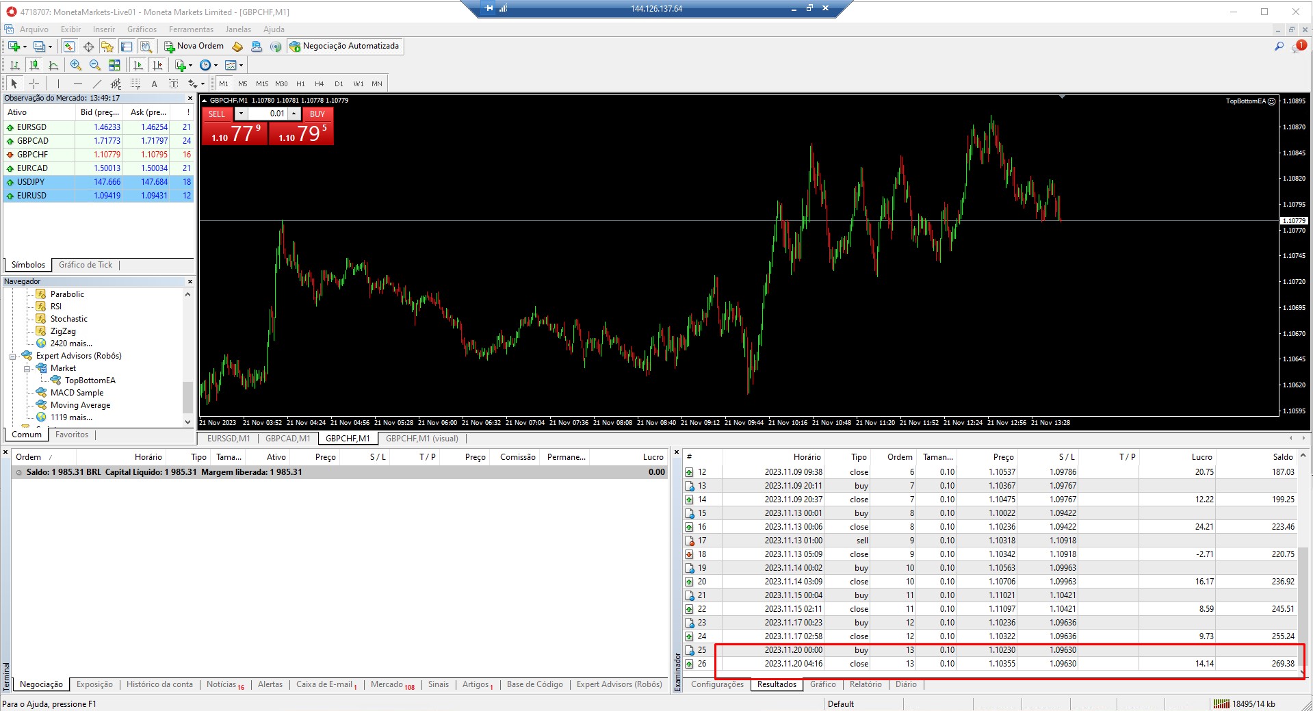Select the trendline drawing tool

(97, 83)
